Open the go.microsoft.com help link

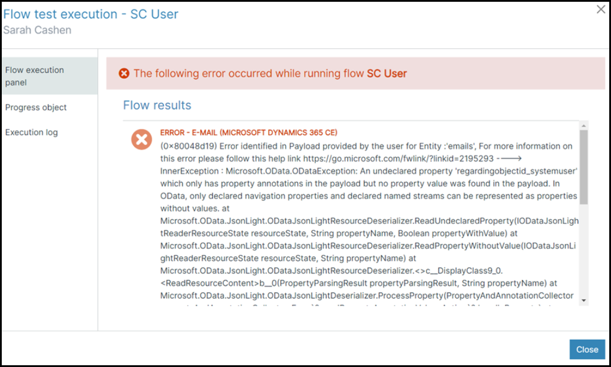[x=398, y=158]
